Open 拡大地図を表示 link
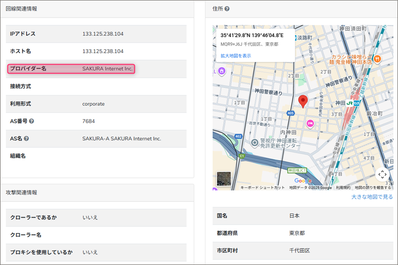 click(236, 56)
